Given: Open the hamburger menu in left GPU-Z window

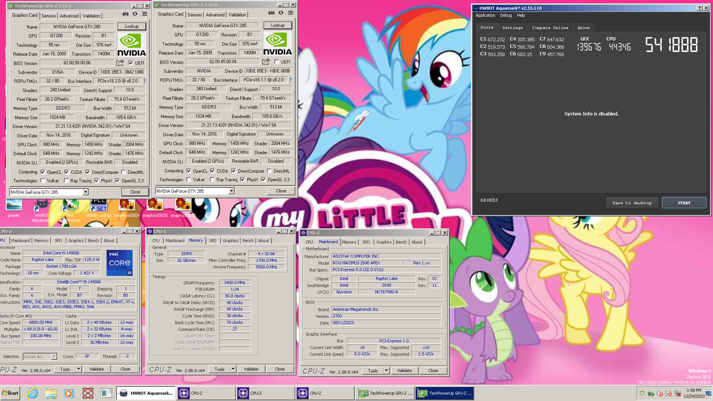Looking at the screenshot, I should coord(144,14).
